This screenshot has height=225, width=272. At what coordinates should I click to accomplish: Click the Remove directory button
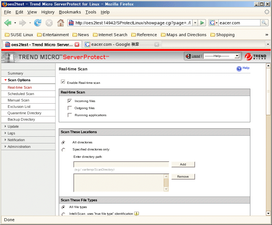(183, 176)
